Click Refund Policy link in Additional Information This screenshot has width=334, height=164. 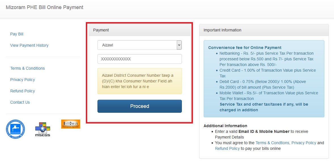point(227,148)
